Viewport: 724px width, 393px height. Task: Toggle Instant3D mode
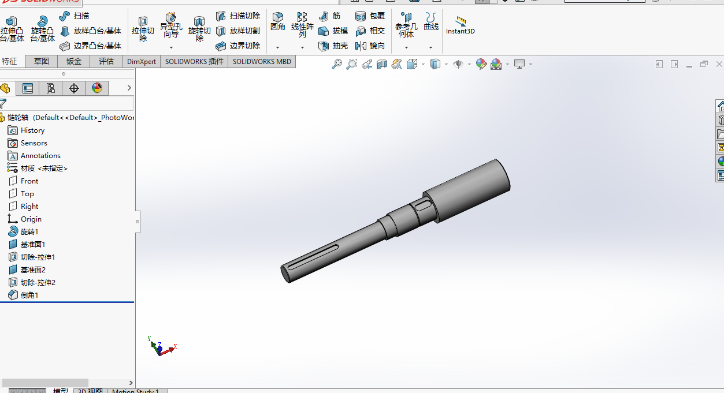(461, 26)
